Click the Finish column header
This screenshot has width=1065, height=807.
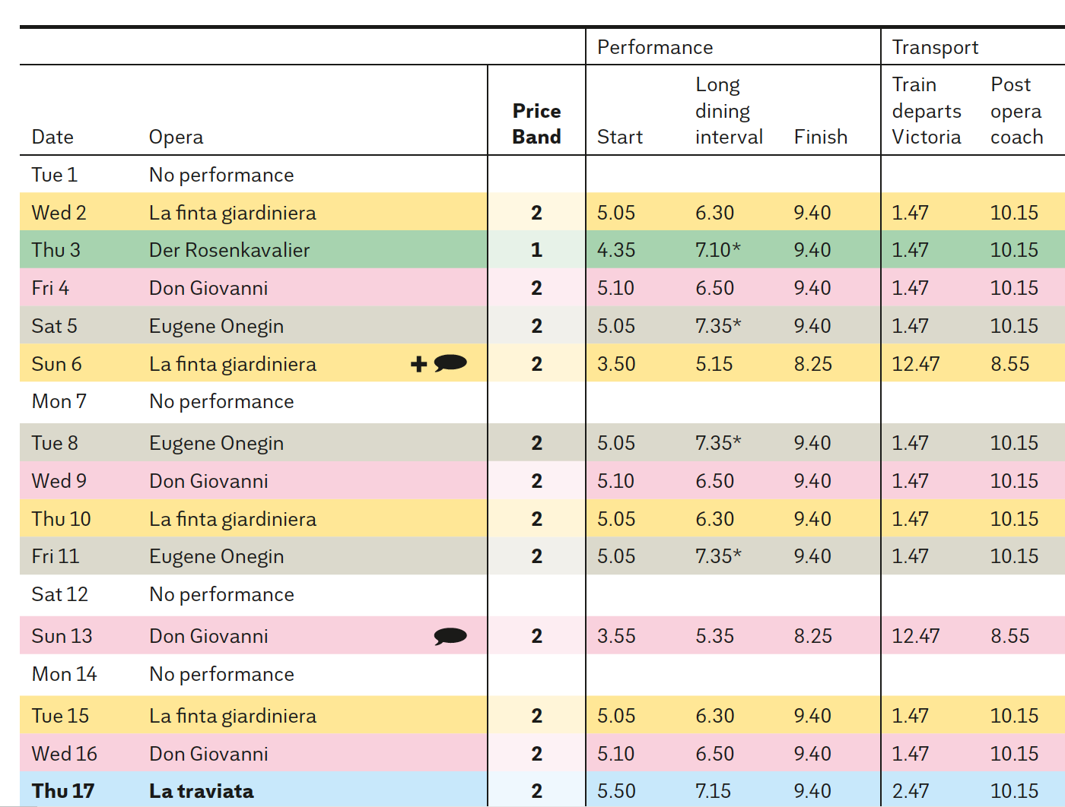(820, 137)
